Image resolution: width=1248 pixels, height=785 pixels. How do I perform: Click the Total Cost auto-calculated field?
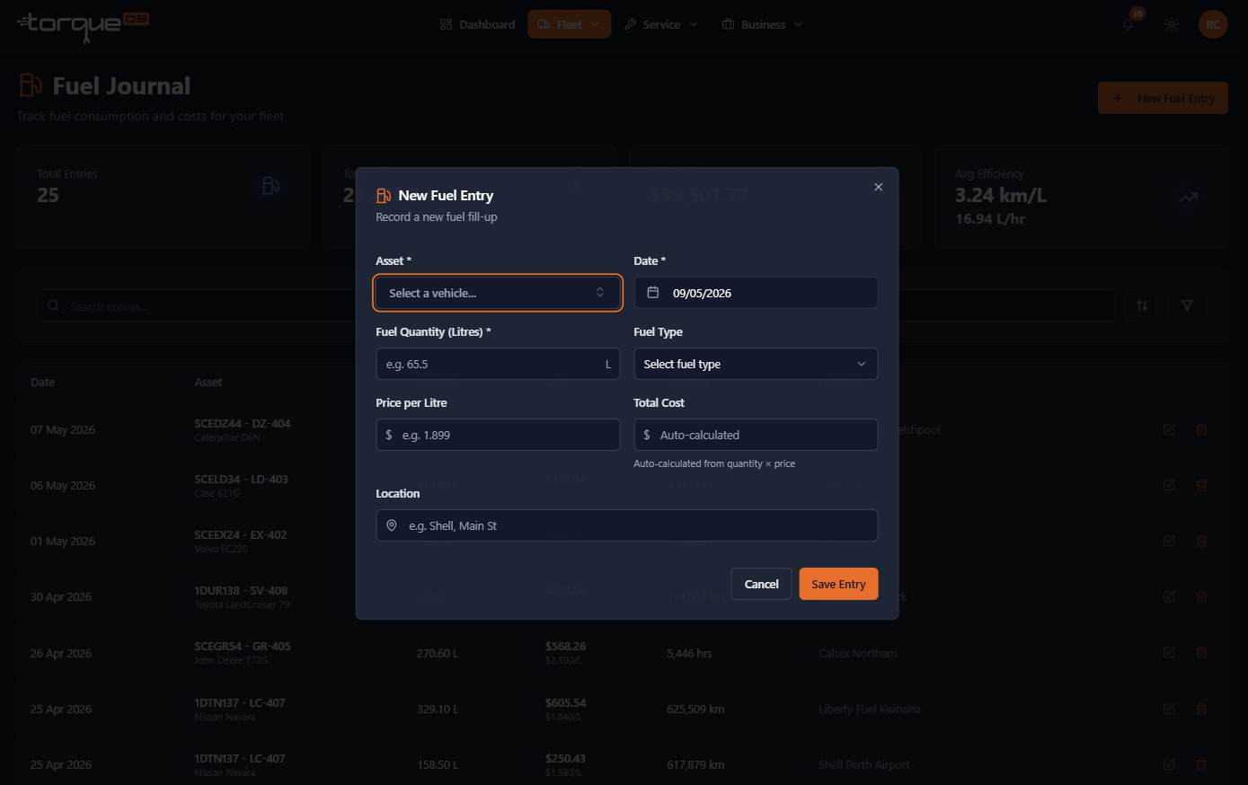[756, 435]
